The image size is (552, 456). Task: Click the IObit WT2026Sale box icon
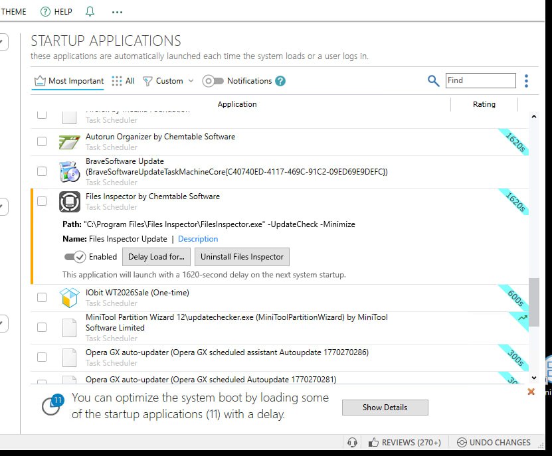point(69,297)
